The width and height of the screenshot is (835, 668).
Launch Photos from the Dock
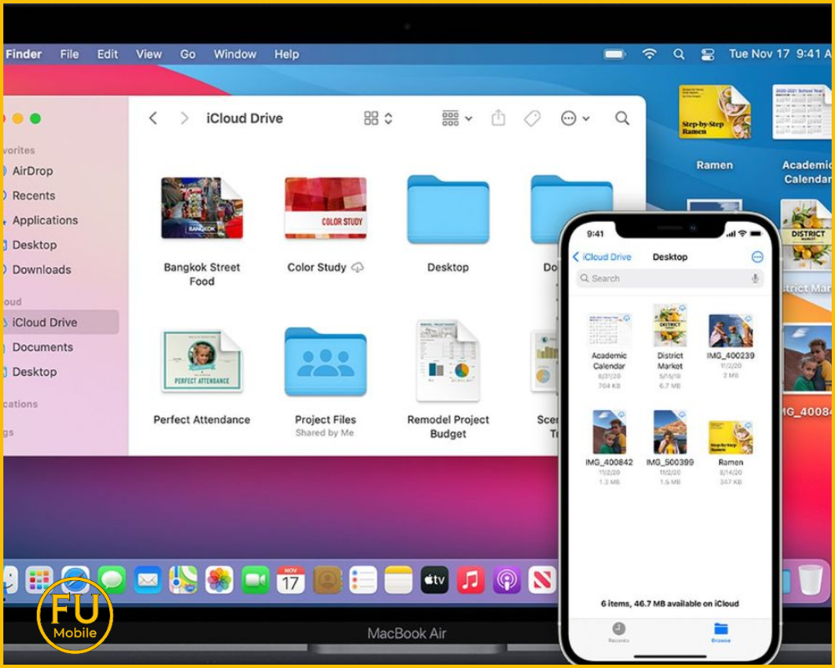coord(219,579)
